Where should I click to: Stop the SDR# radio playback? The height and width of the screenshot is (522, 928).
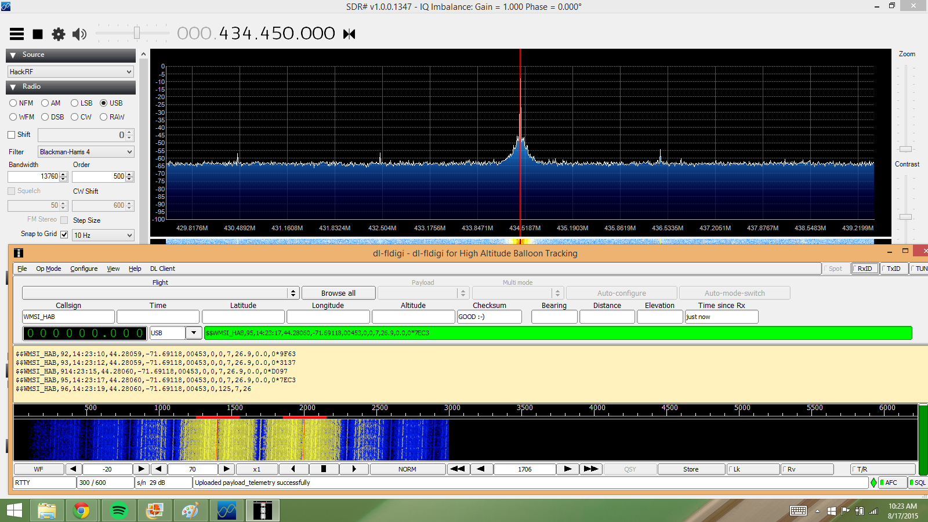click(x=38, y=34)
